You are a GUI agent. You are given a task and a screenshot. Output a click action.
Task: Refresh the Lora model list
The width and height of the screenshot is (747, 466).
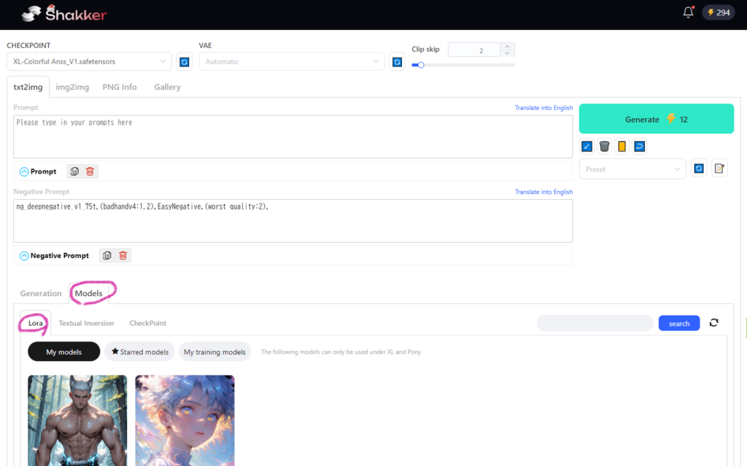tap(713, 323)
